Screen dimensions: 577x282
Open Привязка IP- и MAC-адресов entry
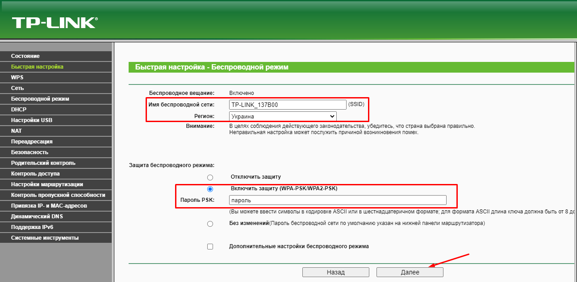click(56, 206)
